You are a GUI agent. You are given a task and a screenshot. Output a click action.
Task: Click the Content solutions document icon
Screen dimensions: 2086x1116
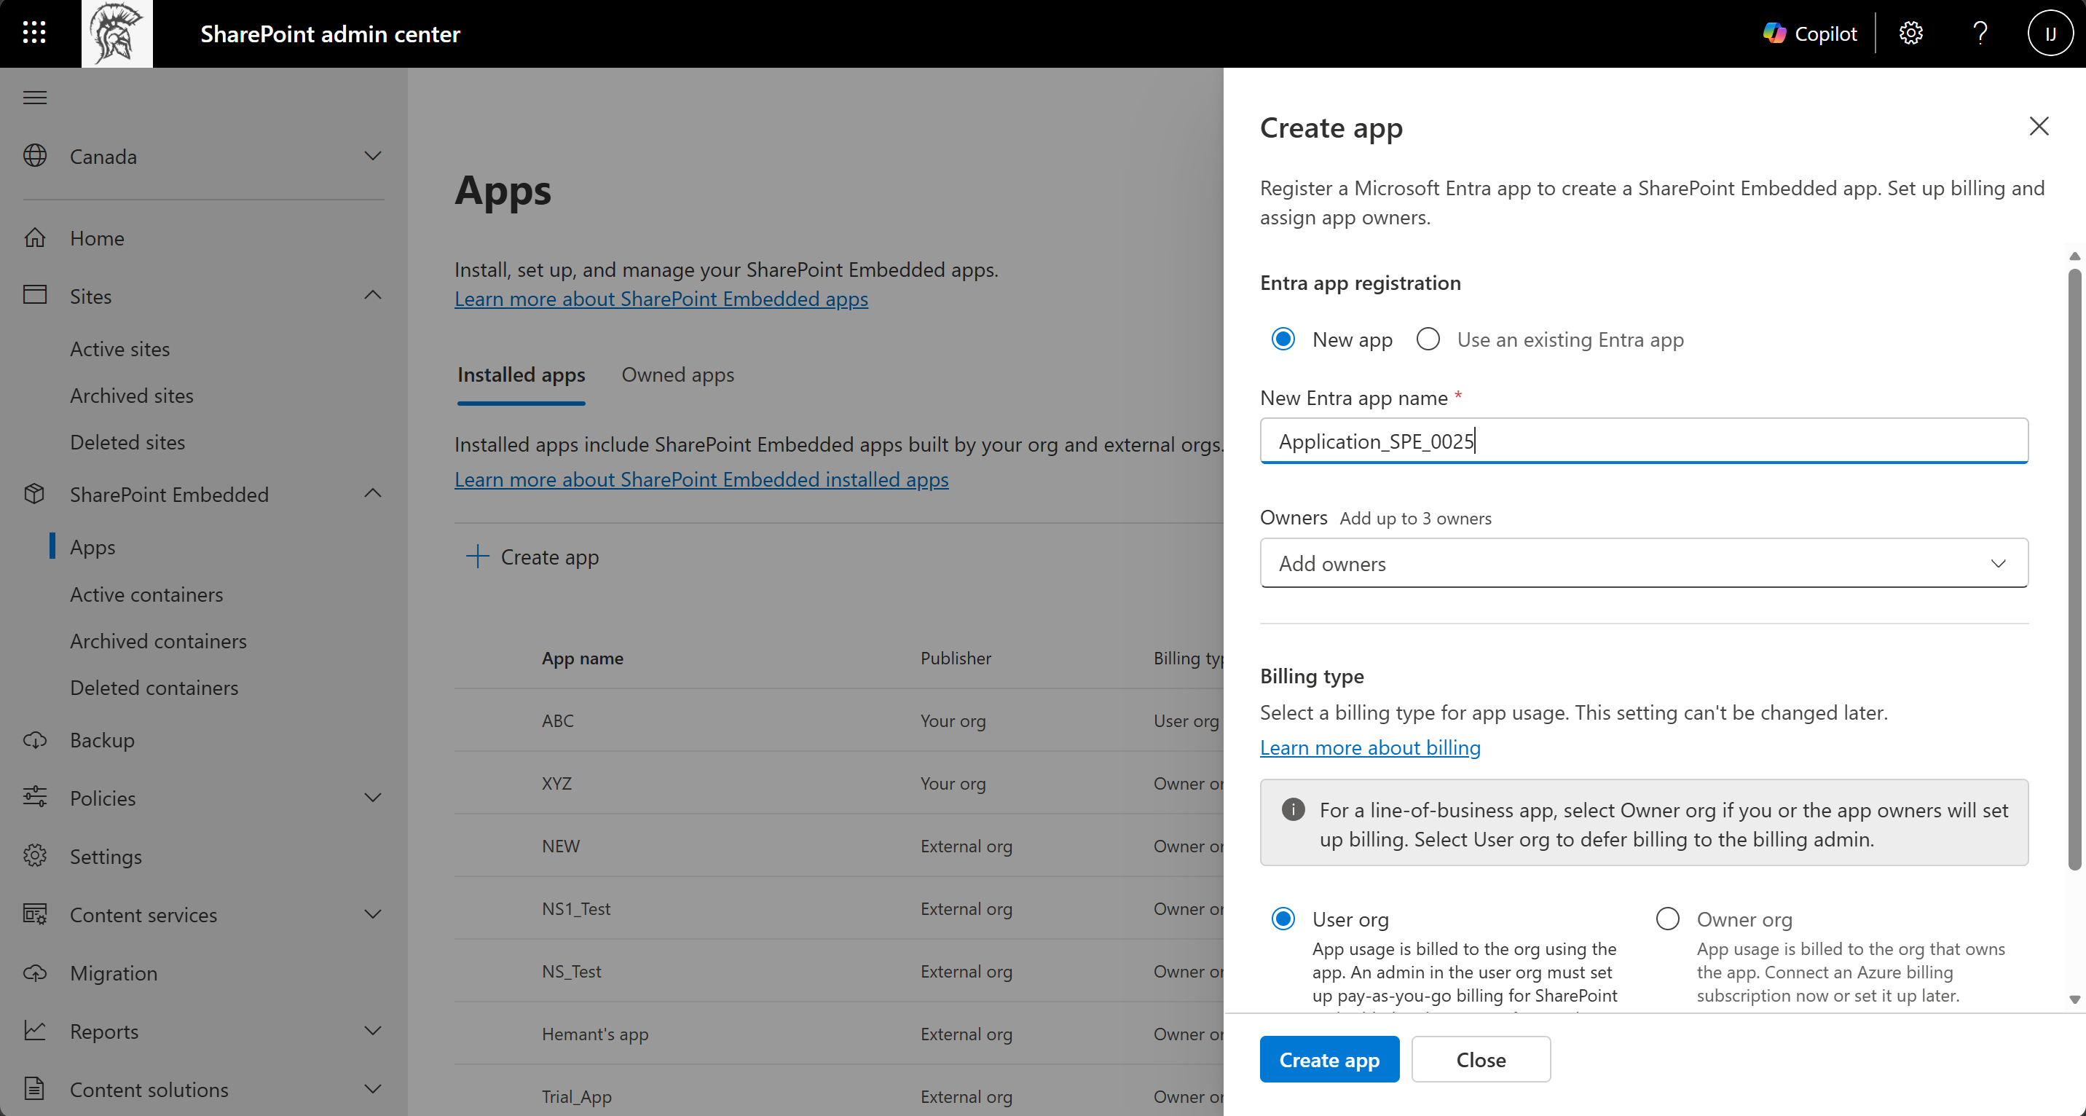point(35,1088)
